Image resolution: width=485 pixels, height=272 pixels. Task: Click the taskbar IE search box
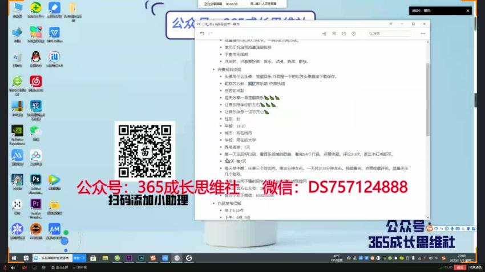coord(52,258)
